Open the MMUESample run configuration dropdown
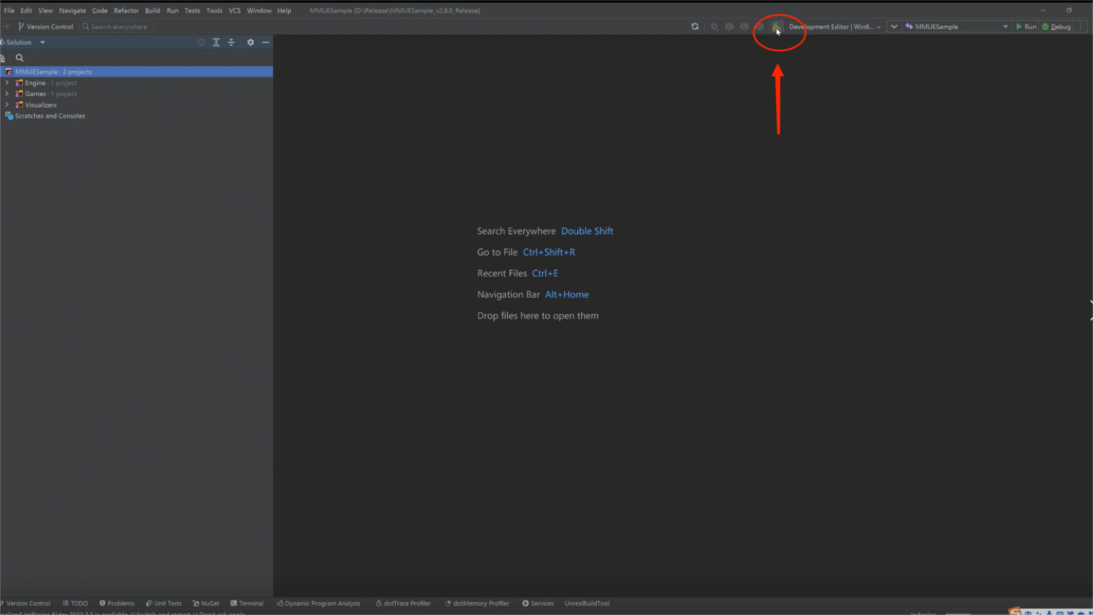 pyautogui.click(x=957, y=27)
